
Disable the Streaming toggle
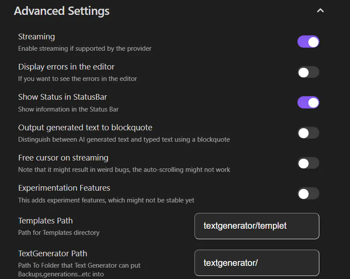[308, 42]
